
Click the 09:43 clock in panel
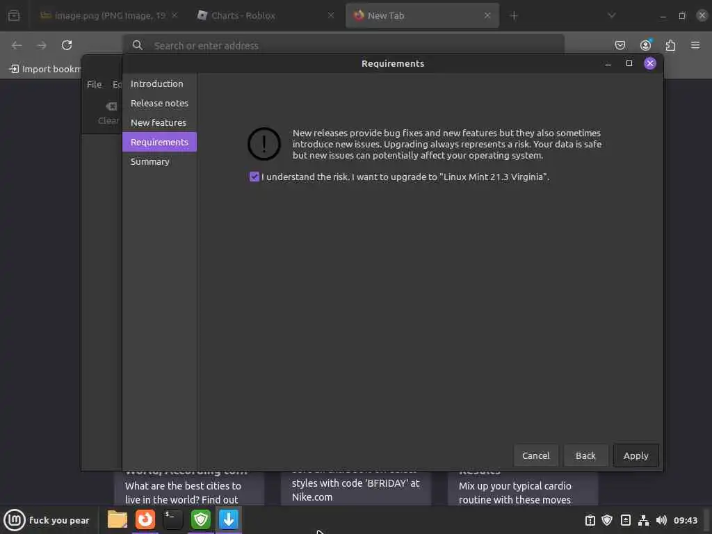point(685,520)
